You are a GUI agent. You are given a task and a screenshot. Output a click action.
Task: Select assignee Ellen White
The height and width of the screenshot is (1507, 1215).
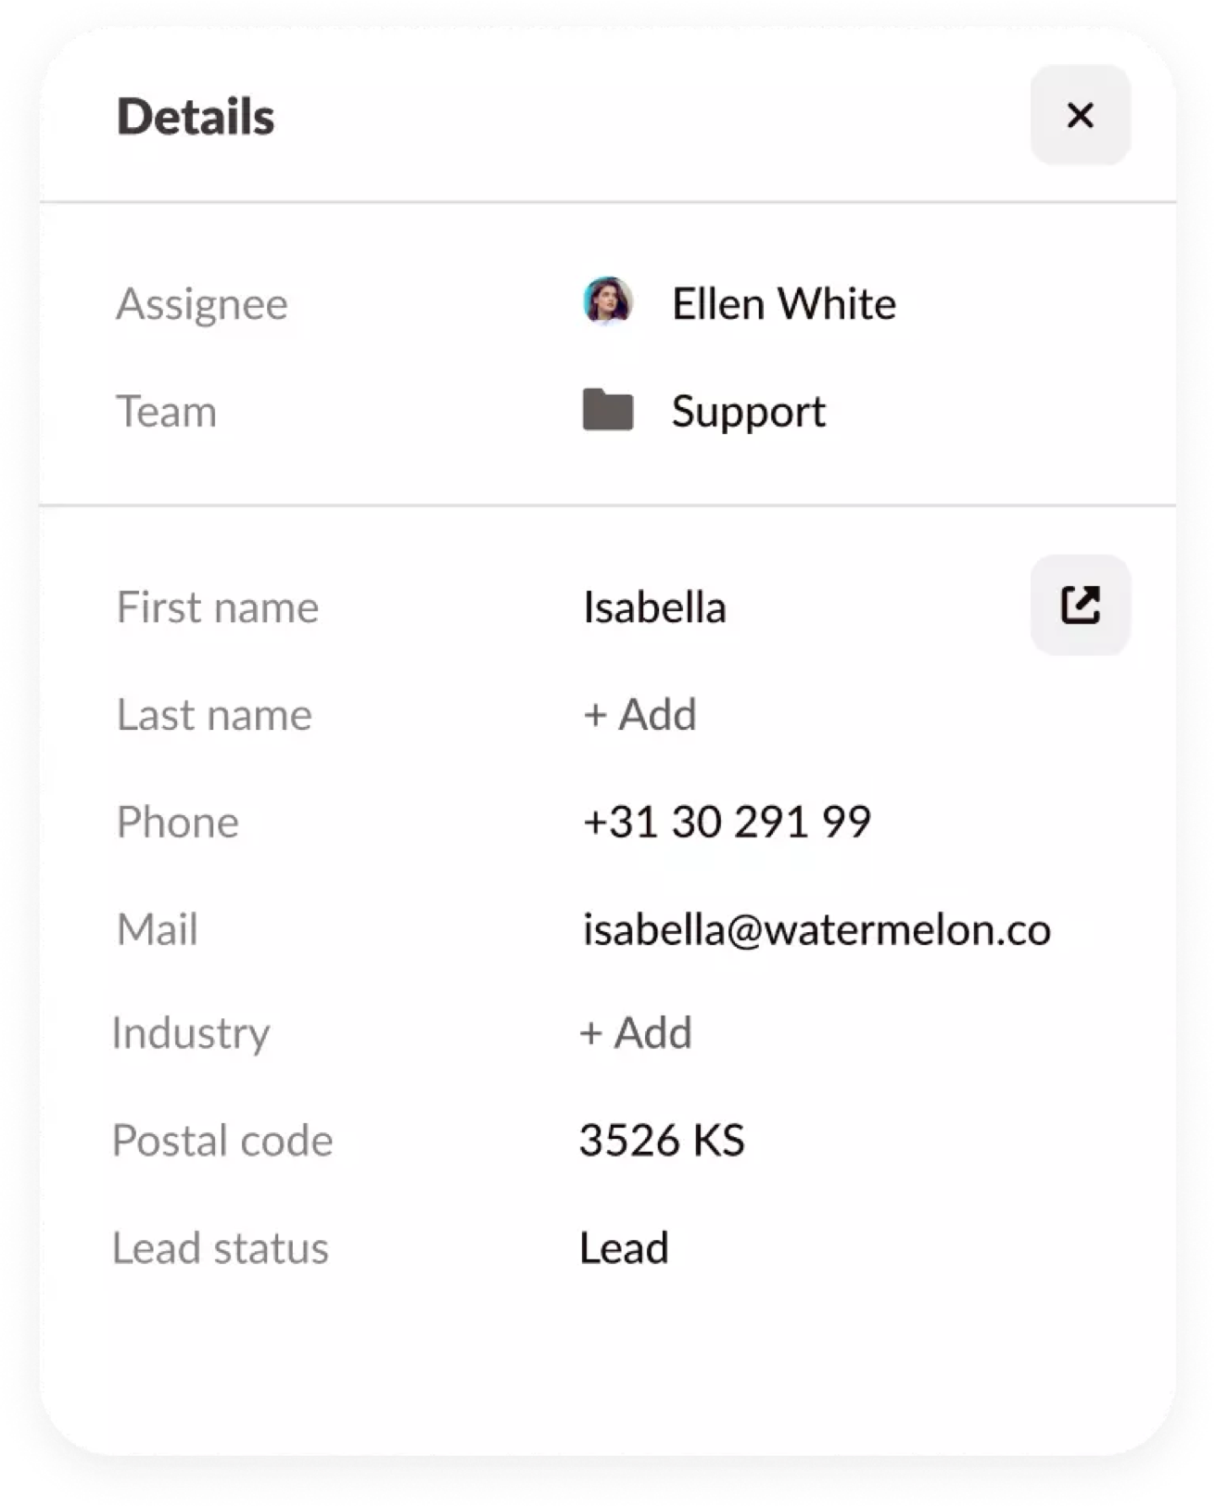tap(783, 304)
